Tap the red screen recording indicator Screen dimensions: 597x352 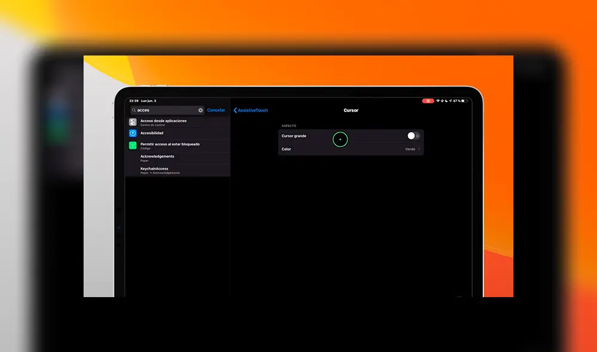[x=428, y=101]
